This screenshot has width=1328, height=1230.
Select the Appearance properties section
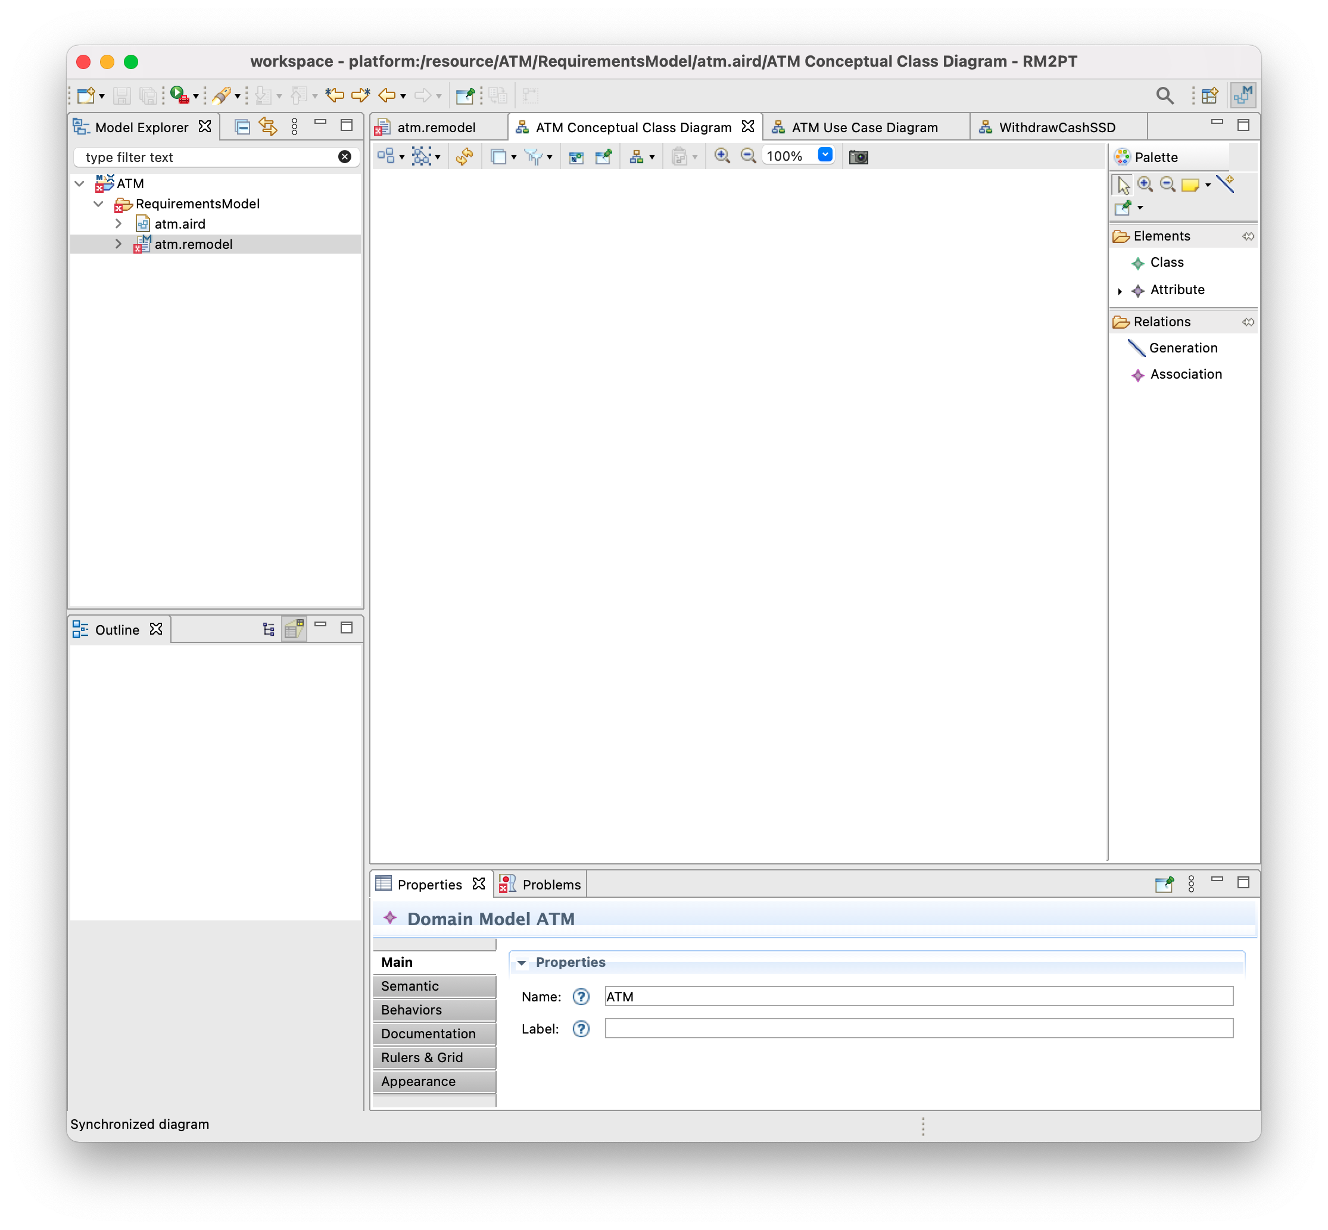pos(420,1081)
